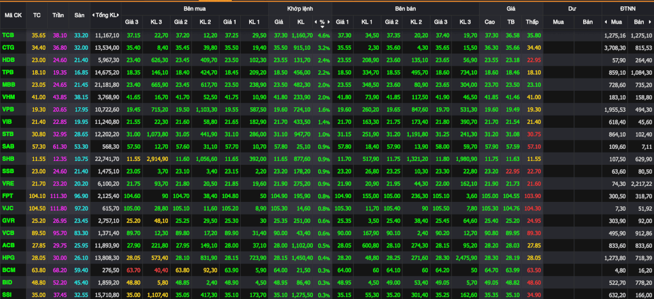The height and width of the screenshot is (299, 654).
Task: Open the VHM ticker symbol
Action: [x=8, y=96]
